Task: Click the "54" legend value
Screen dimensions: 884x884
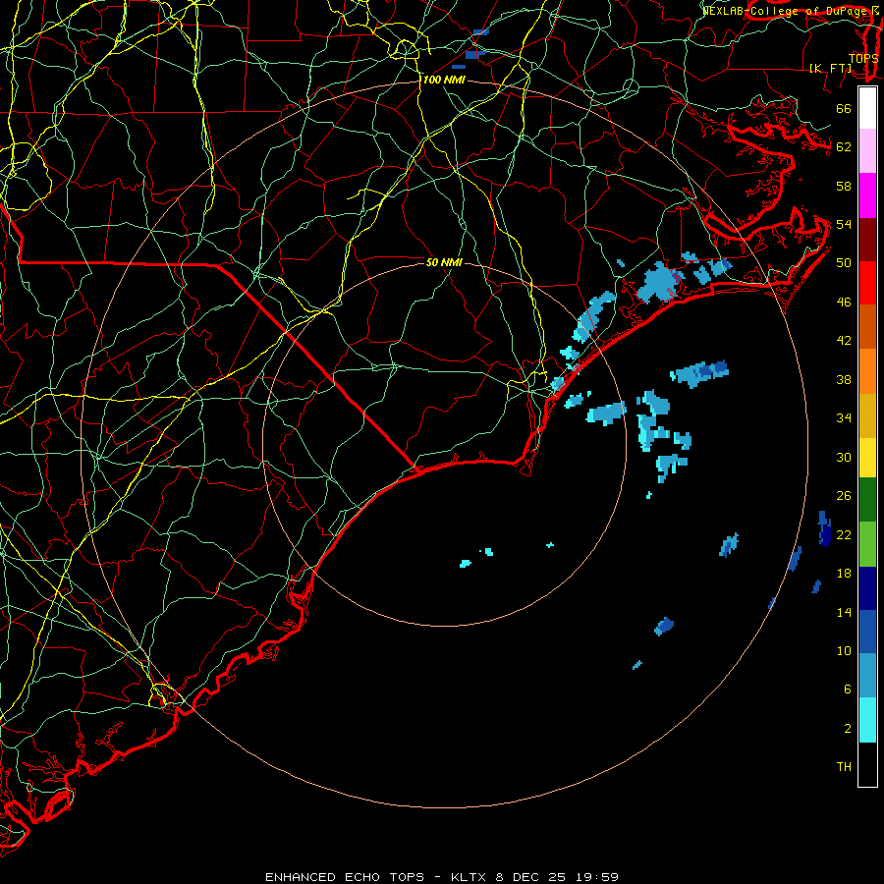Action: click(x=844, y=224)
